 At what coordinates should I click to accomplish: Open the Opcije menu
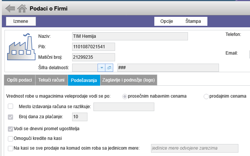pos(167,21)
